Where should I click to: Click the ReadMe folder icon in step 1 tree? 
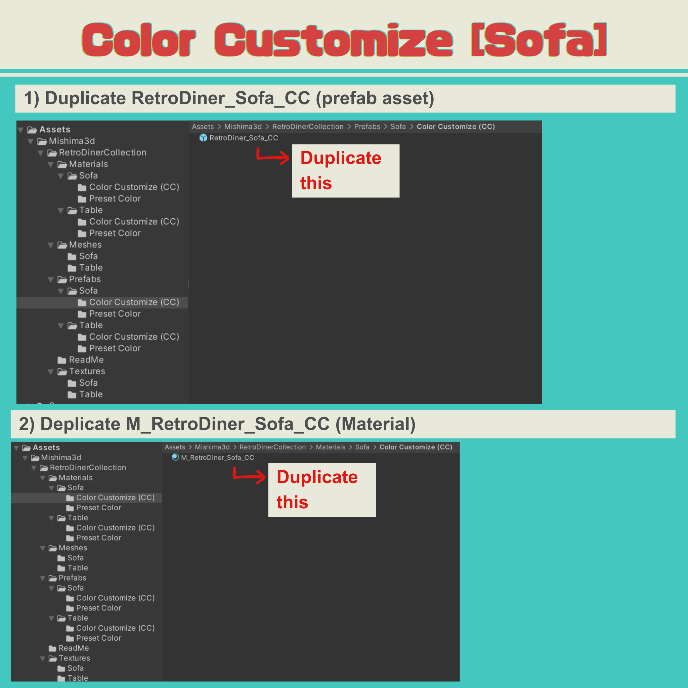pos(62,360)
